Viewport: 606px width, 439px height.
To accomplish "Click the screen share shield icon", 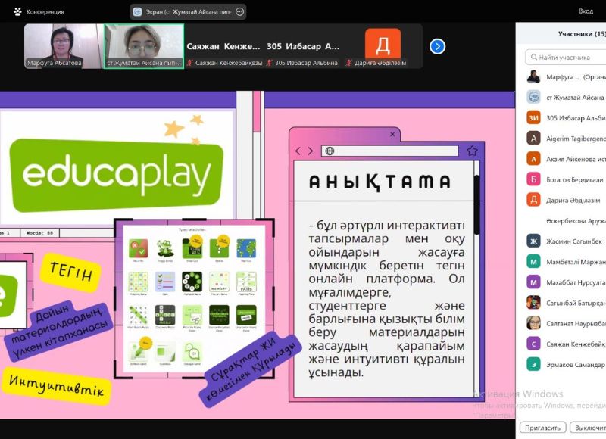I will tap(137, 12).
